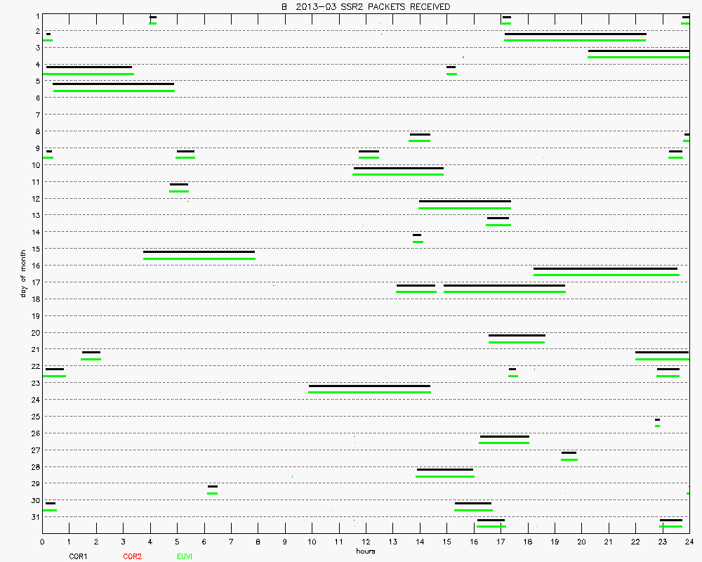Click the green bar on day 12

pyautogui.click(x=464, y=208)
